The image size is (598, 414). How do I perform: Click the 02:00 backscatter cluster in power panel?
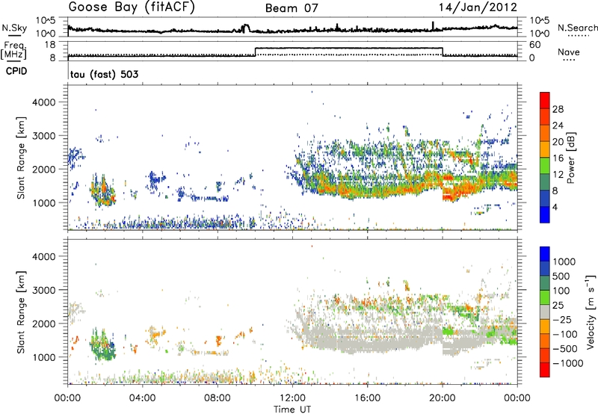(x=102, y=190)
